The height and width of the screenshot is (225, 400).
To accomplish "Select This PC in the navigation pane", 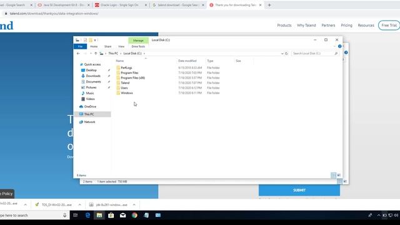I will click(x=92, y=114).
